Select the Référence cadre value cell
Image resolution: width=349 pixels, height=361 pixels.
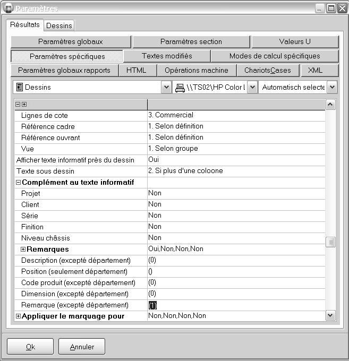[x=236, y=126]
